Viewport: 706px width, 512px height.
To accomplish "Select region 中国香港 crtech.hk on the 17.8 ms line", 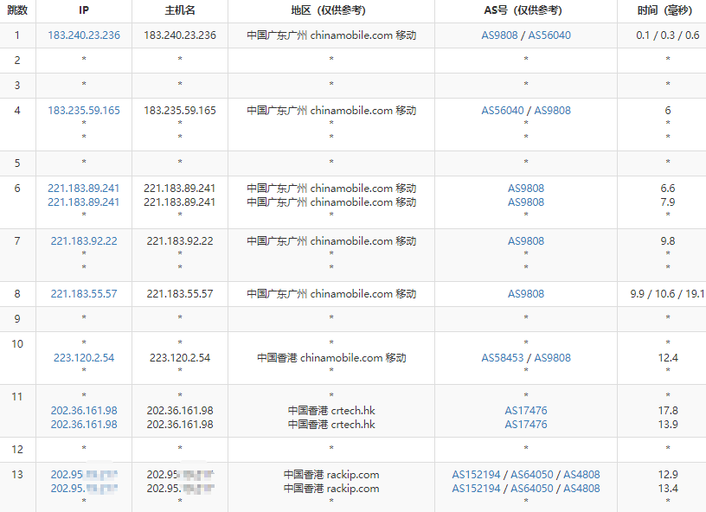I will [x=331, y=410].
